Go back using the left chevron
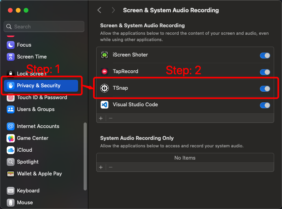The image size is (282, 209). (99, 10)
